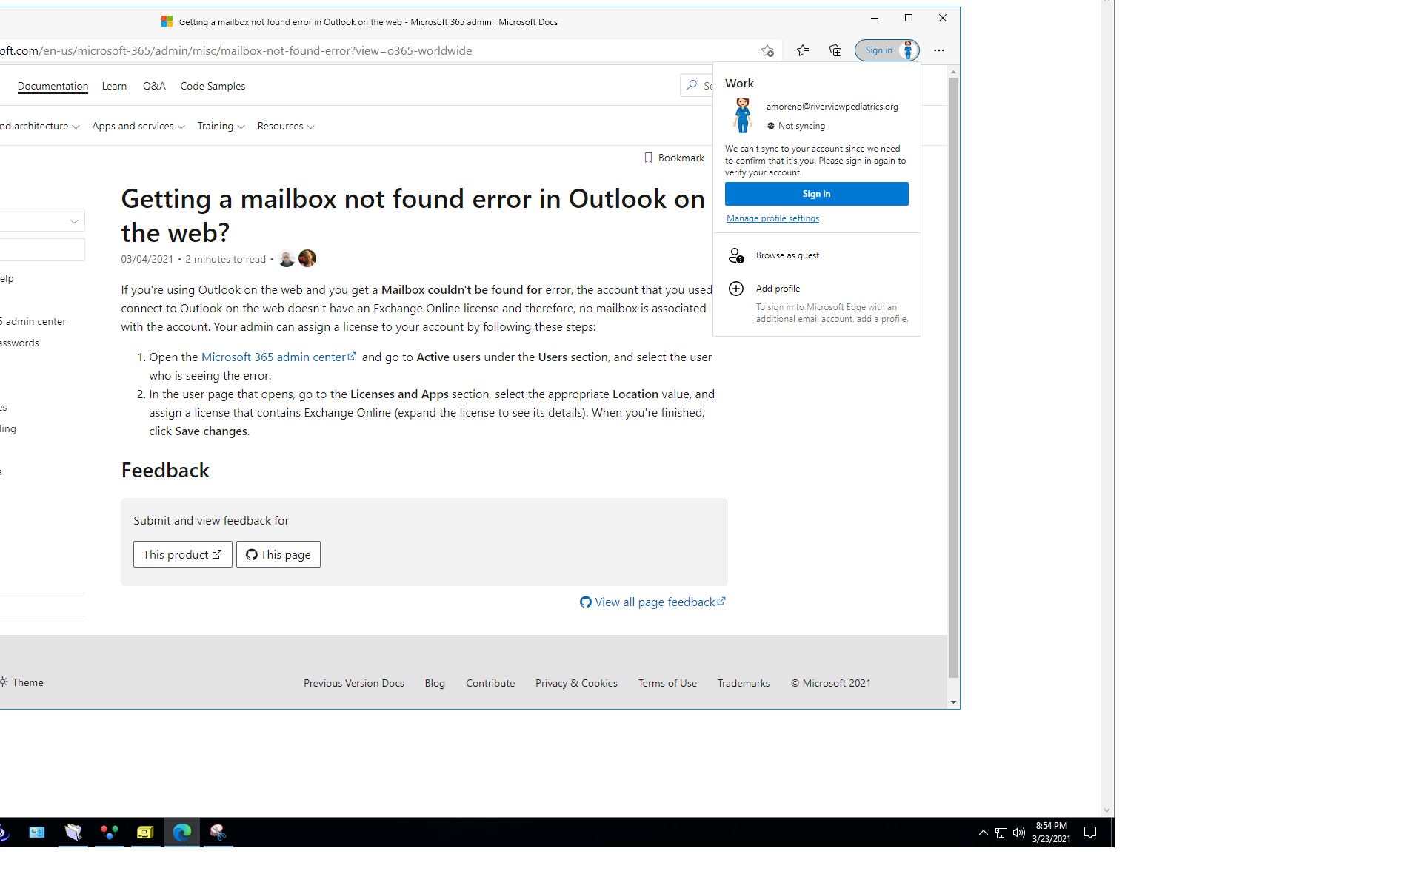The width and height of the screenshot is (1422, 888).
Task: Open the Microsoft 365 admin center link
Action: pos(278,357)
